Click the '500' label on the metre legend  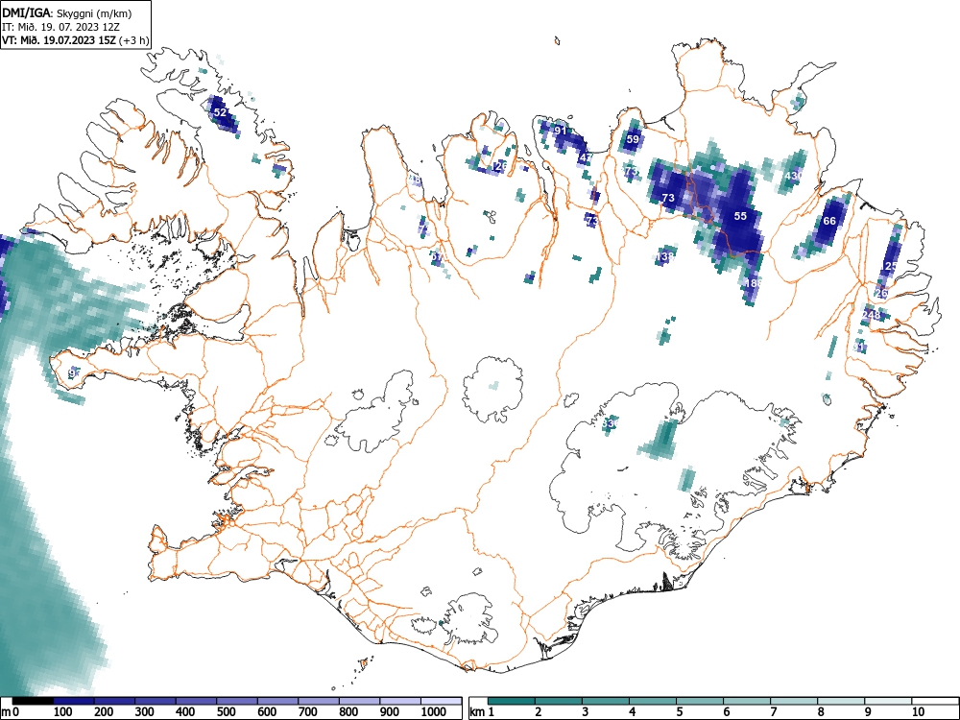227,712
